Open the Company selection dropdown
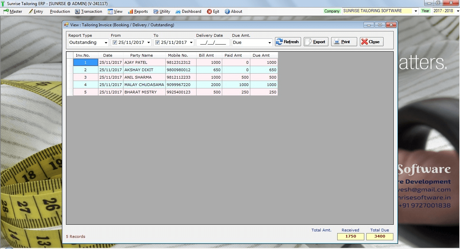The image size is (460, 249). coord(416,11)
